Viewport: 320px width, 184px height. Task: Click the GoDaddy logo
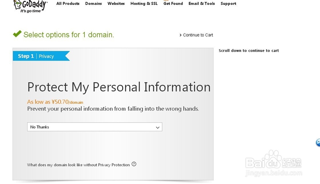(30, 6)
